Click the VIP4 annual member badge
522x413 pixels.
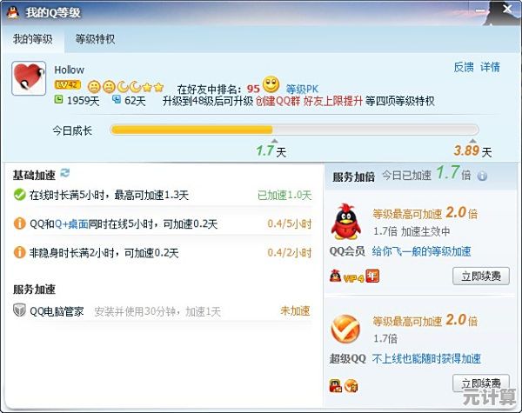(x=354, y=276)
